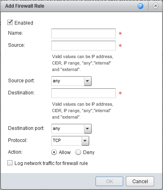Click the Enabled label text
The width and height of the screenshot is (163, 190).
point(24,23)
